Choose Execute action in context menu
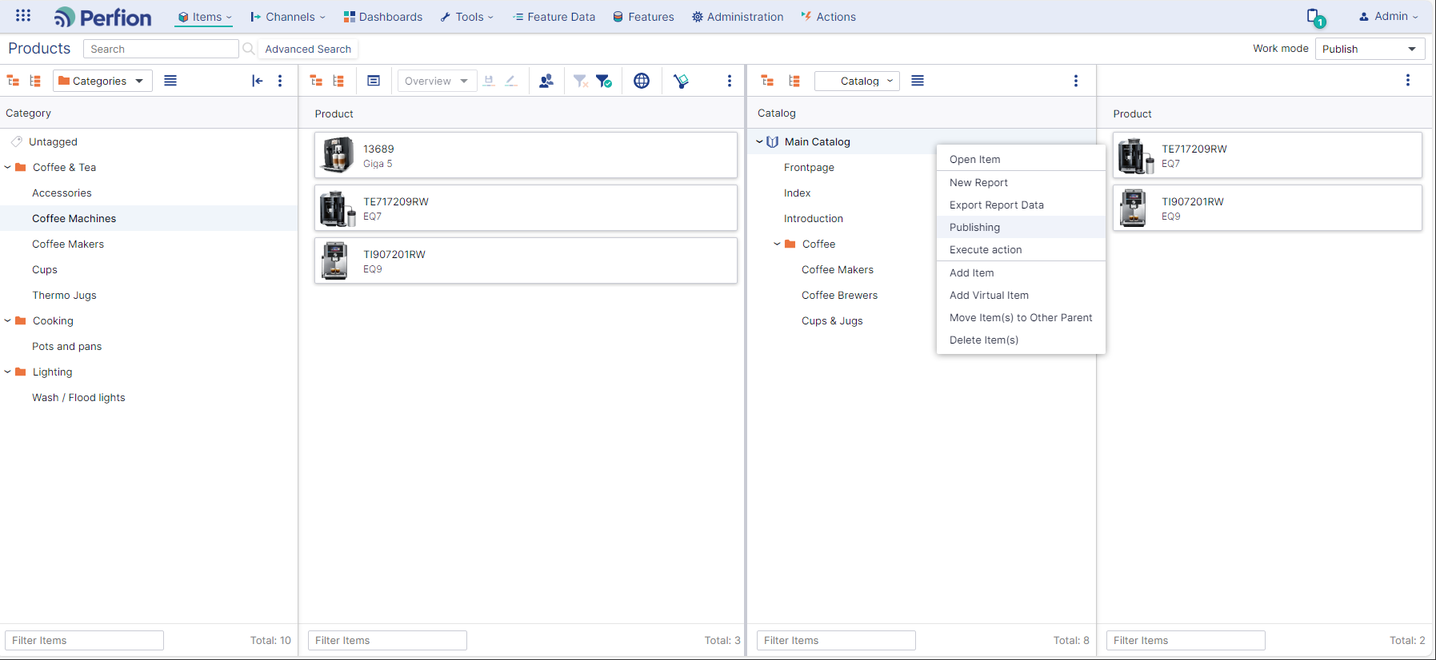This screenshot has height=660, width=1436. [x=1021, y=249]
